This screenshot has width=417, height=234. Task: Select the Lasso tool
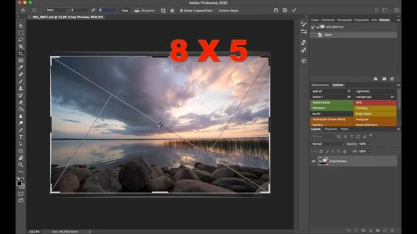[x=21, y=40]
